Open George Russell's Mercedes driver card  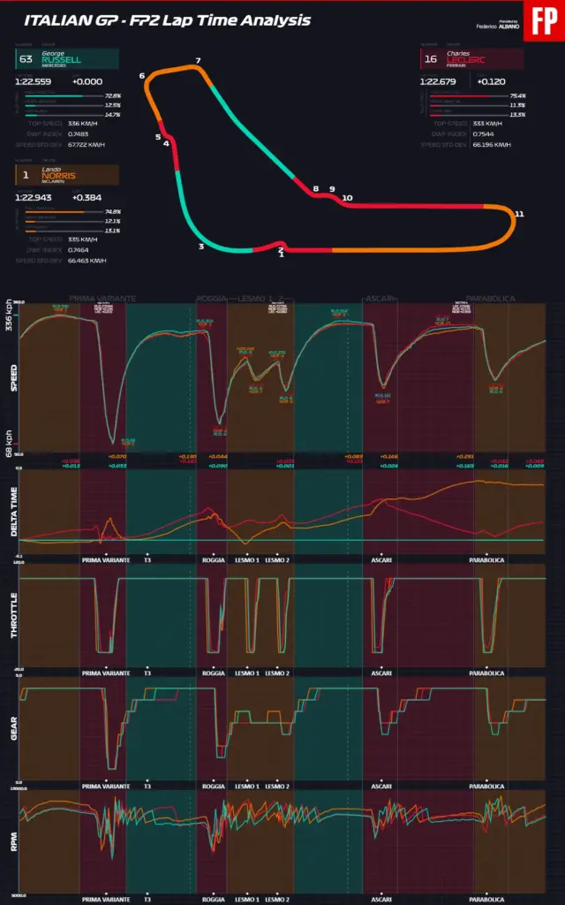coord(67,59)
